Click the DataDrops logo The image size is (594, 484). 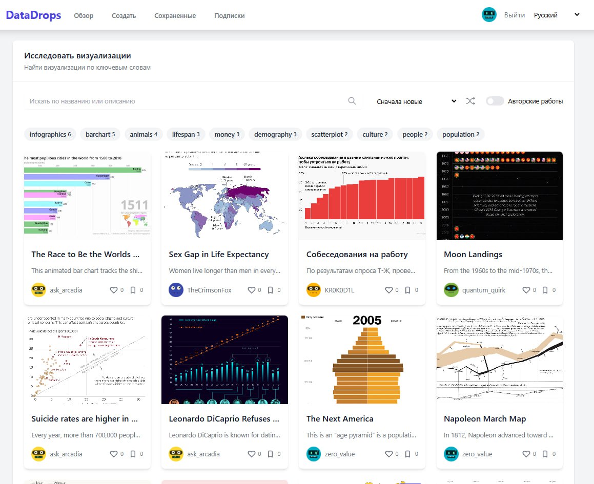[33, 15]
